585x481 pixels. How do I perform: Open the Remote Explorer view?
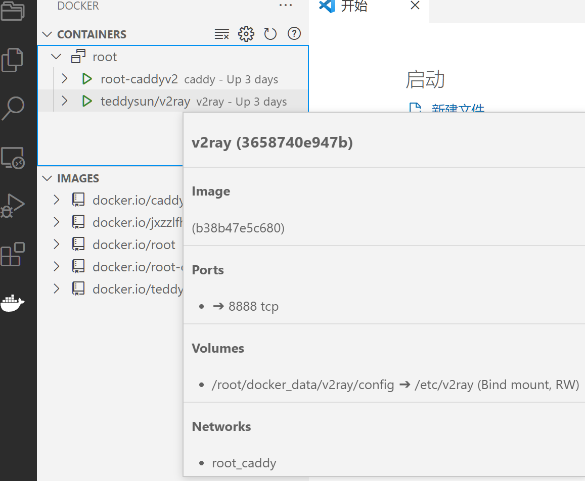point(13,158)
